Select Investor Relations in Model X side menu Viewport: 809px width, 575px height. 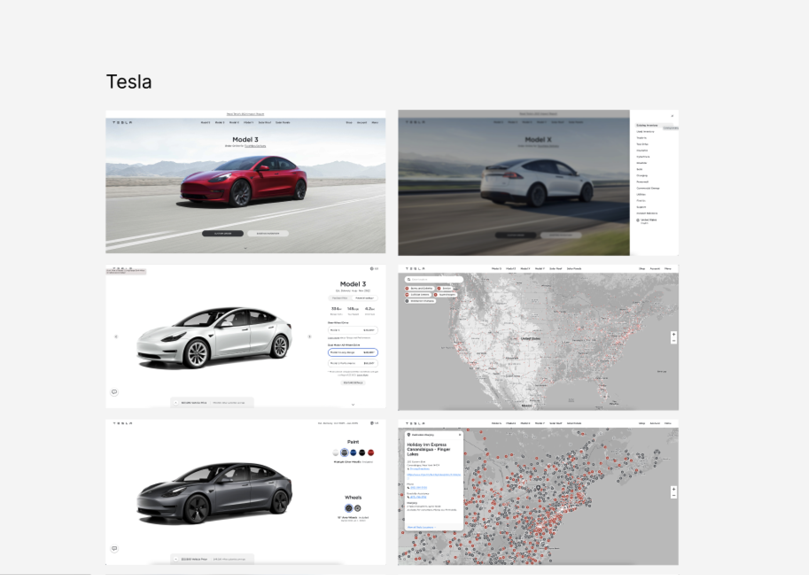click(x=647, y=213)
